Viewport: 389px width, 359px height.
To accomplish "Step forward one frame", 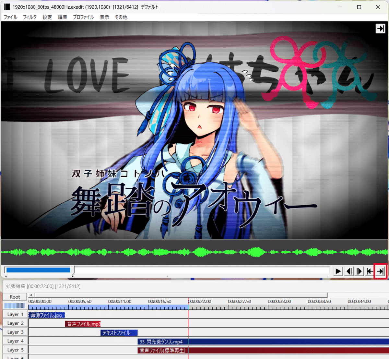I will pyautogui.click(x=359, y=271).
